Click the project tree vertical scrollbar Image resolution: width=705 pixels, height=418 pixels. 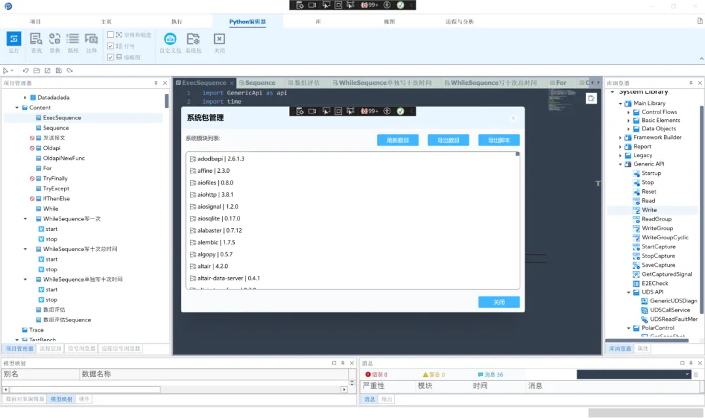166,101
